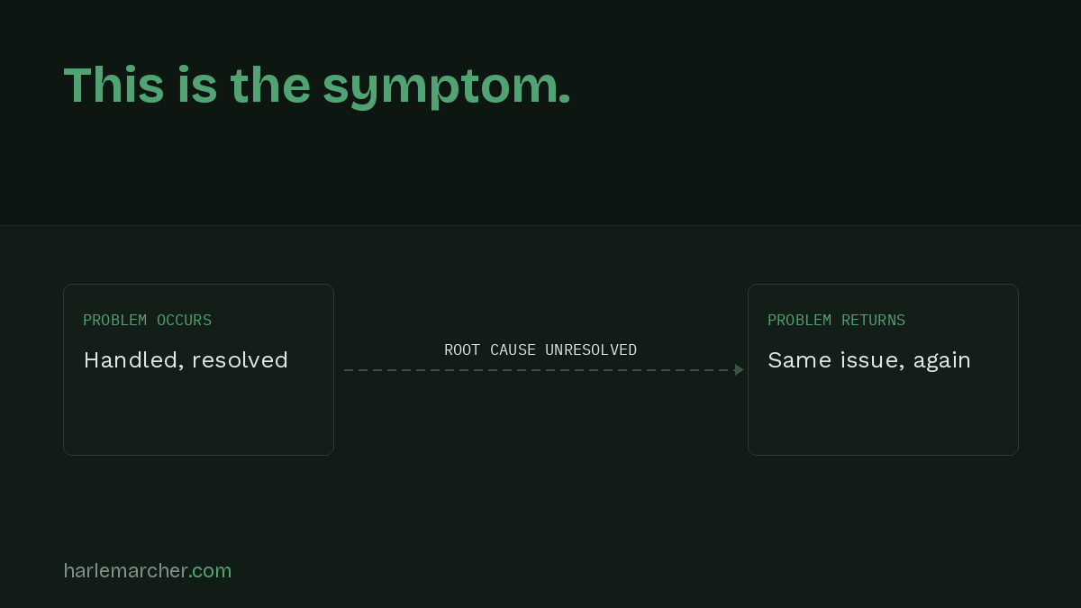Select the word "Handled," in the left card

[x=133, y=360]
